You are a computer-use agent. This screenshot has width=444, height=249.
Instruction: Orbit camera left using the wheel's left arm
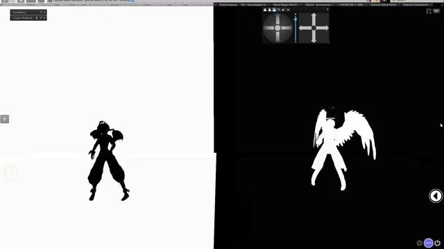(x=269, y=28)
